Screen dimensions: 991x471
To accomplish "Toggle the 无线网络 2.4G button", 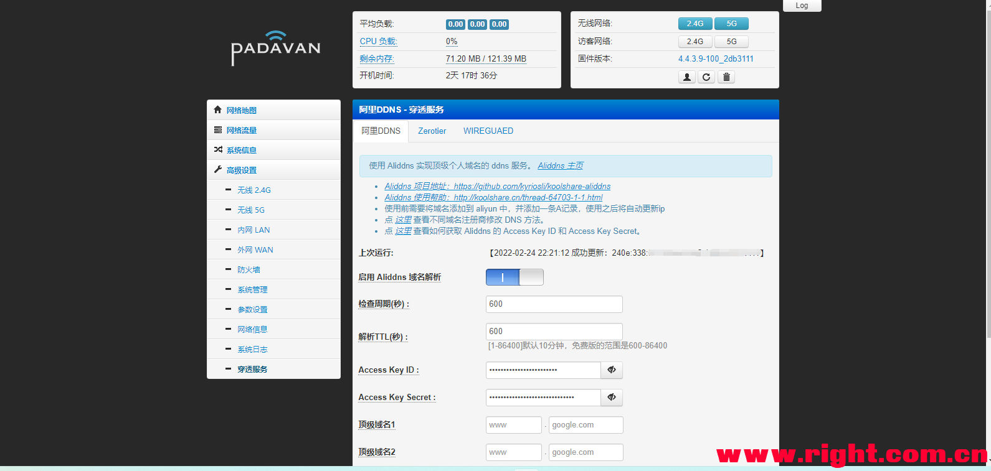I will [x=695, y=24].
